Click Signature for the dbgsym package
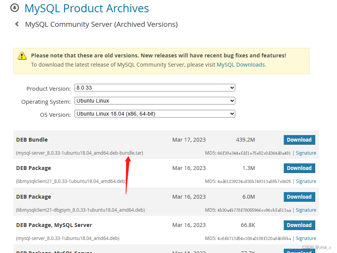Image resolution: width=337 pixels, height=253 pixels. pyautogui.click(x=306, y=210)
